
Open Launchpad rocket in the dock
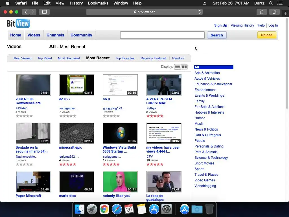tap(92, 209)
